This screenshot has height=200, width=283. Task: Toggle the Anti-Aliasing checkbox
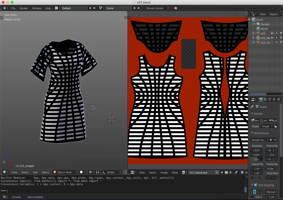tap(256, 185)
